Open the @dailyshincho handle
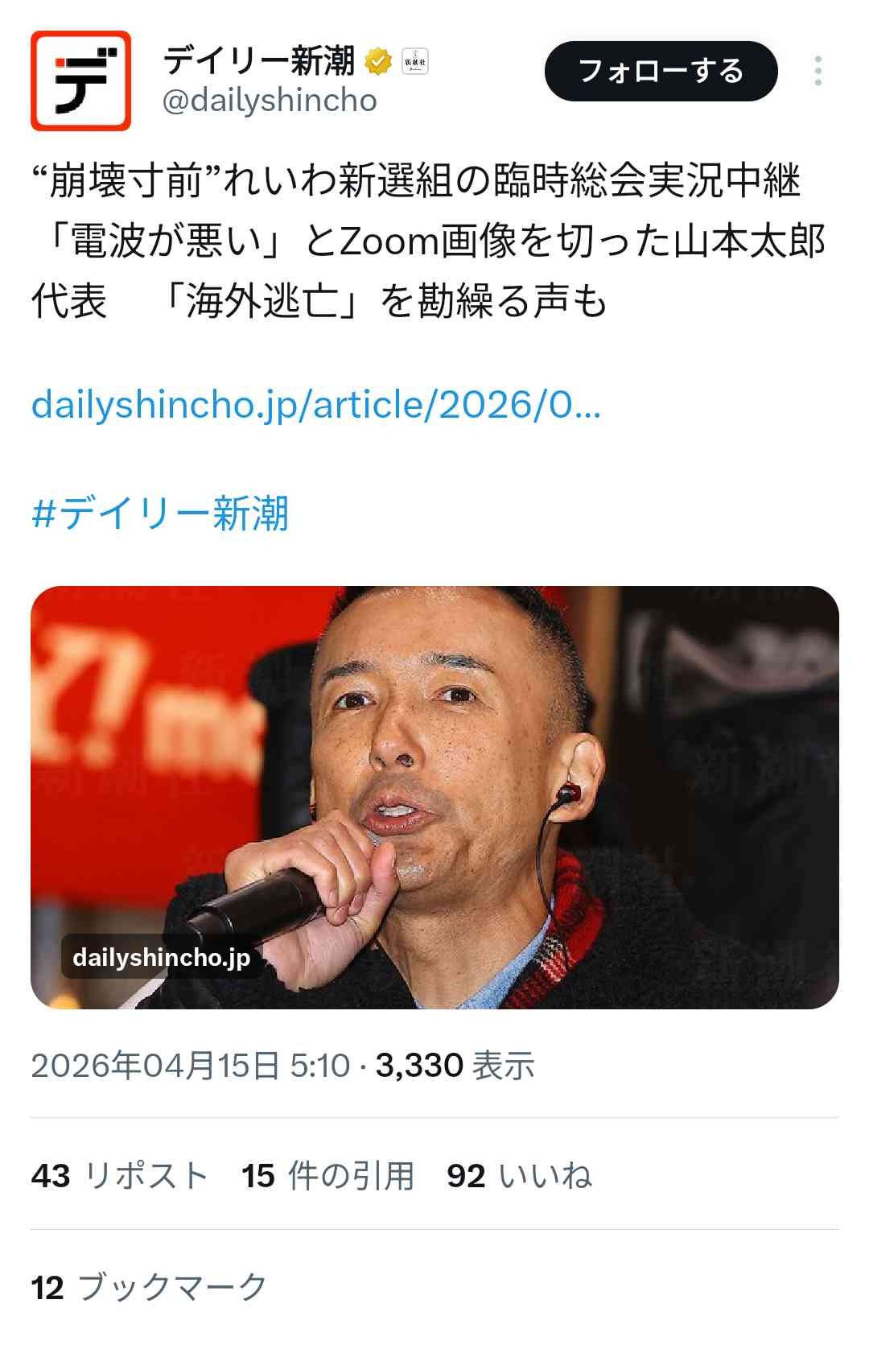Screen dimensions: 869x1349 point(270,101)
